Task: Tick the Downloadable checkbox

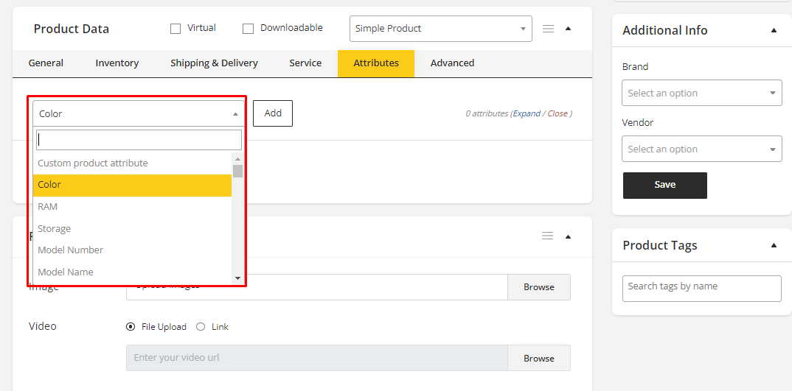Action: [248, 29]
